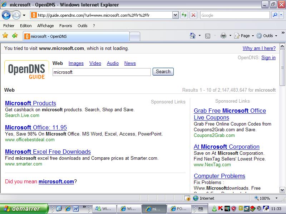Open the Fichier menu

point(9,26)
